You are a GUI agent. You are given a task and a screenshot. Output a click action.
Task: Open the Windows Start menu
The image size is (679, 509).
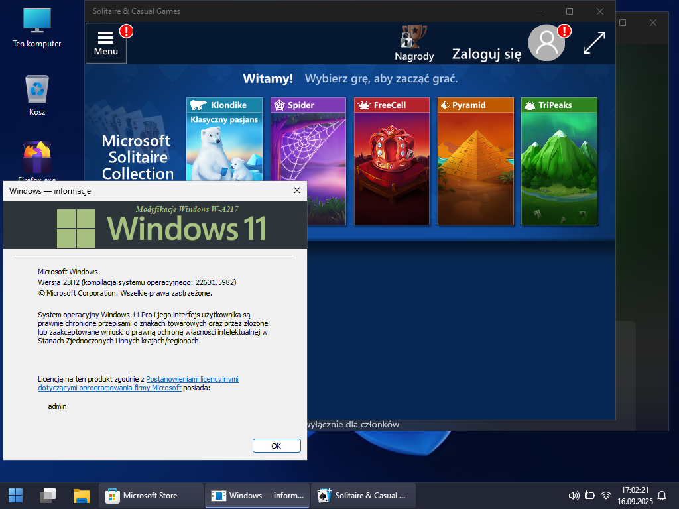tap(15, 496)
